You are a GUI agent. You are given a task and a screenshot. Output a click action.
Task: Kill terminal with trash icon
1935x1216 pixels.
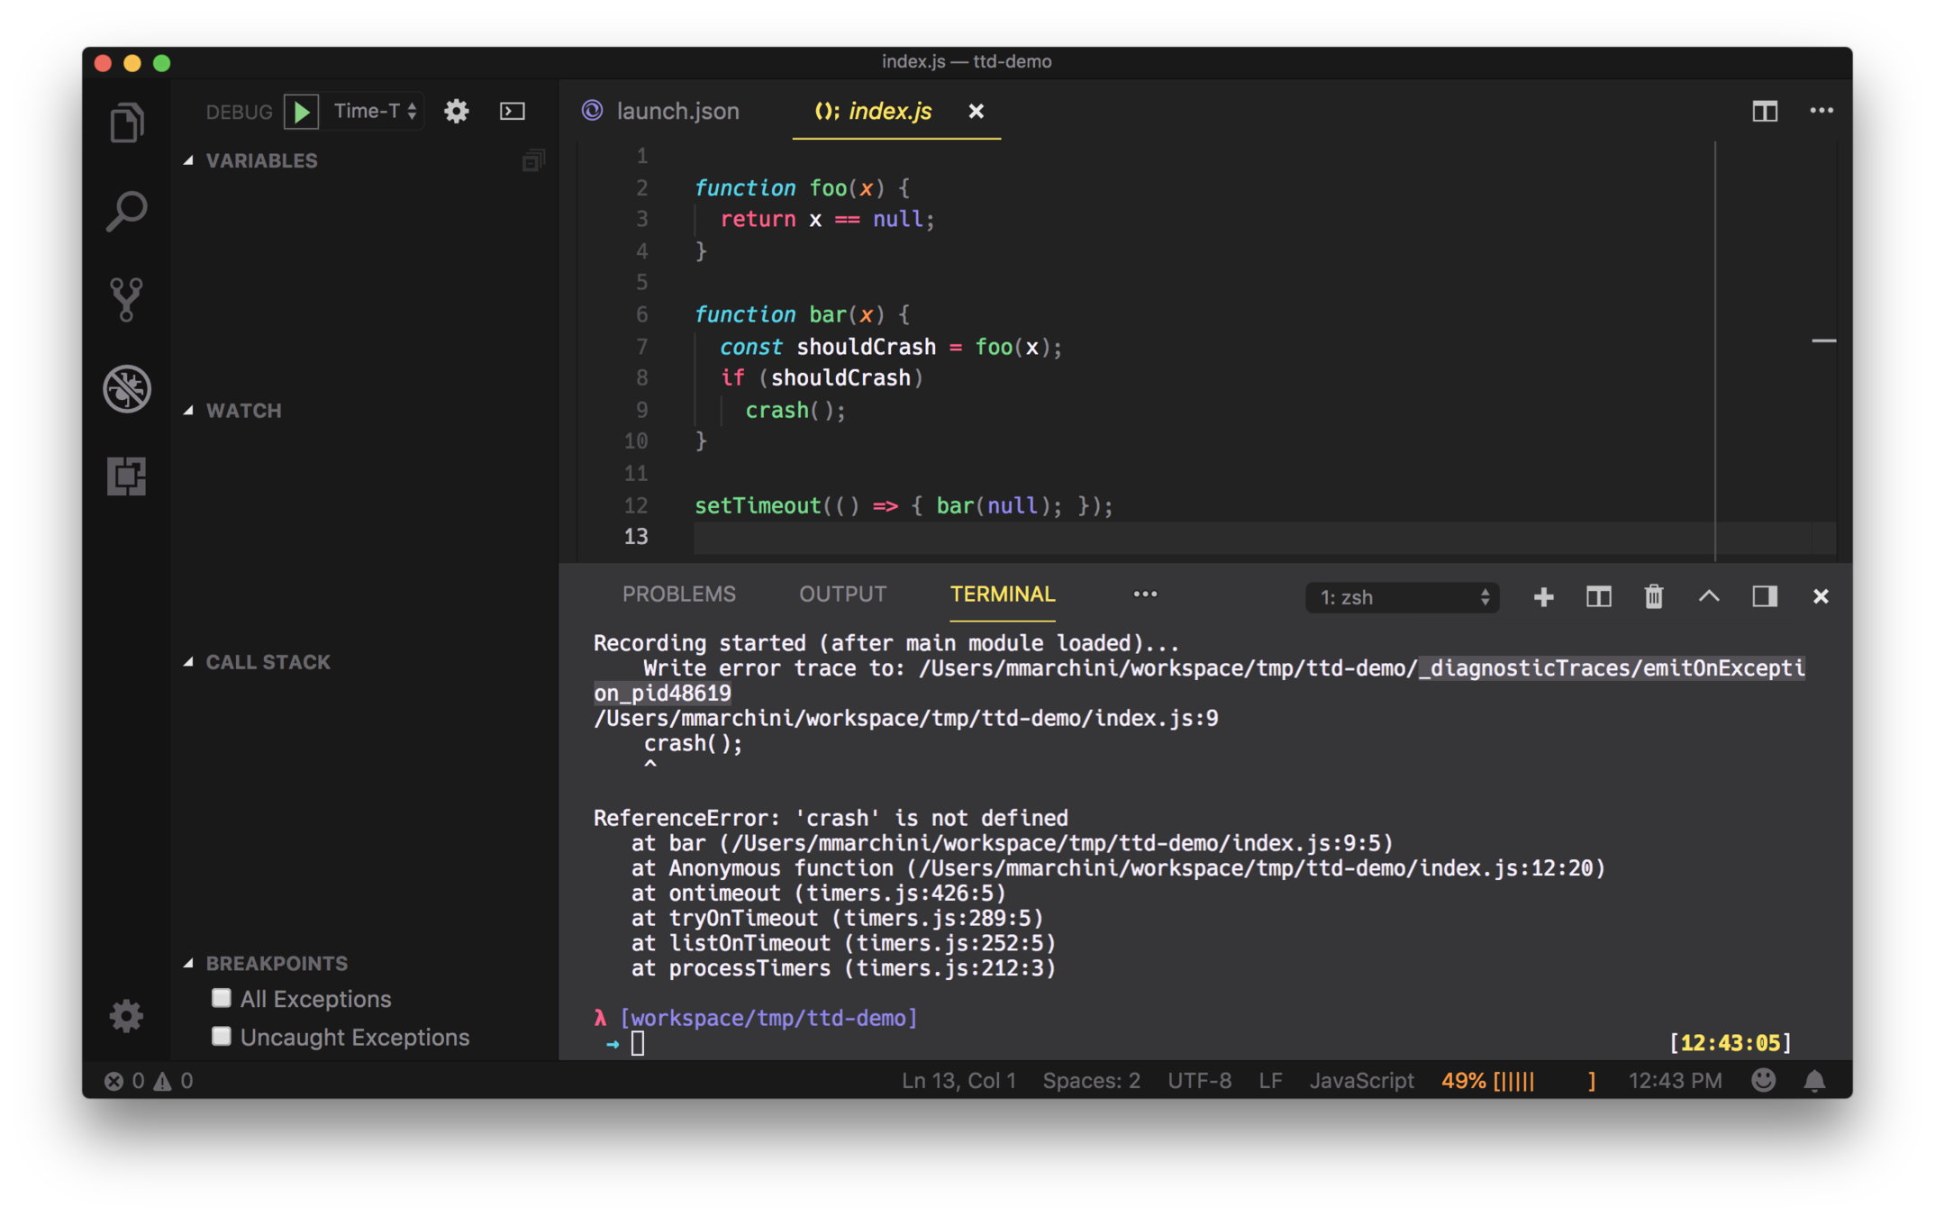coord(1653,596)
